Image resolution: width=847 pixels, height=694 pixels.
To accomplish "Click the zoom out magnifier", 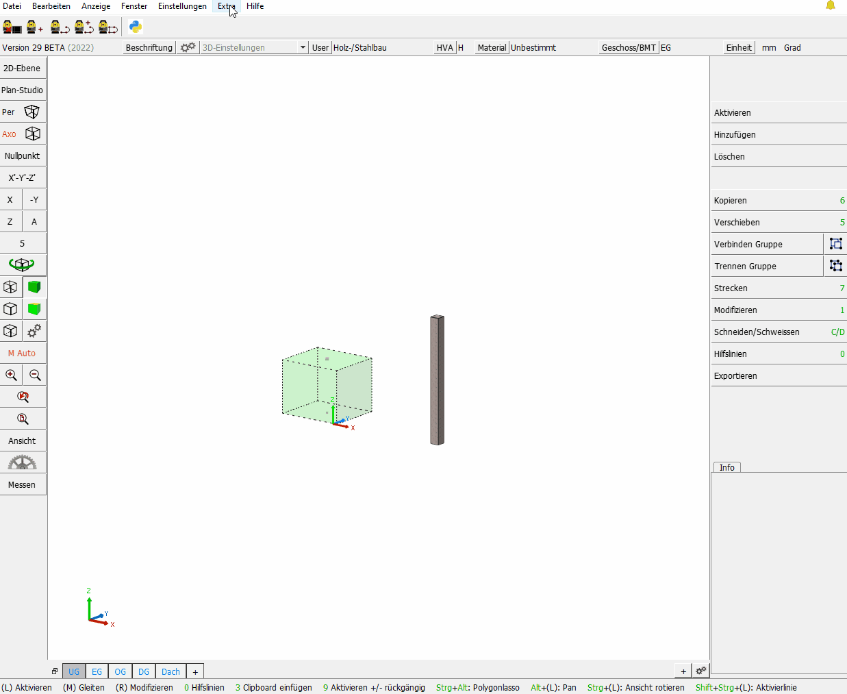I will click(x=35, y=375).
